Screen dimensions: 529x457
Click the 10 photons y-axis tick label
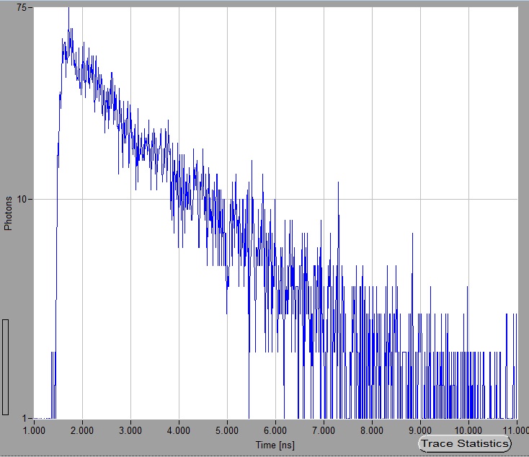22,199
